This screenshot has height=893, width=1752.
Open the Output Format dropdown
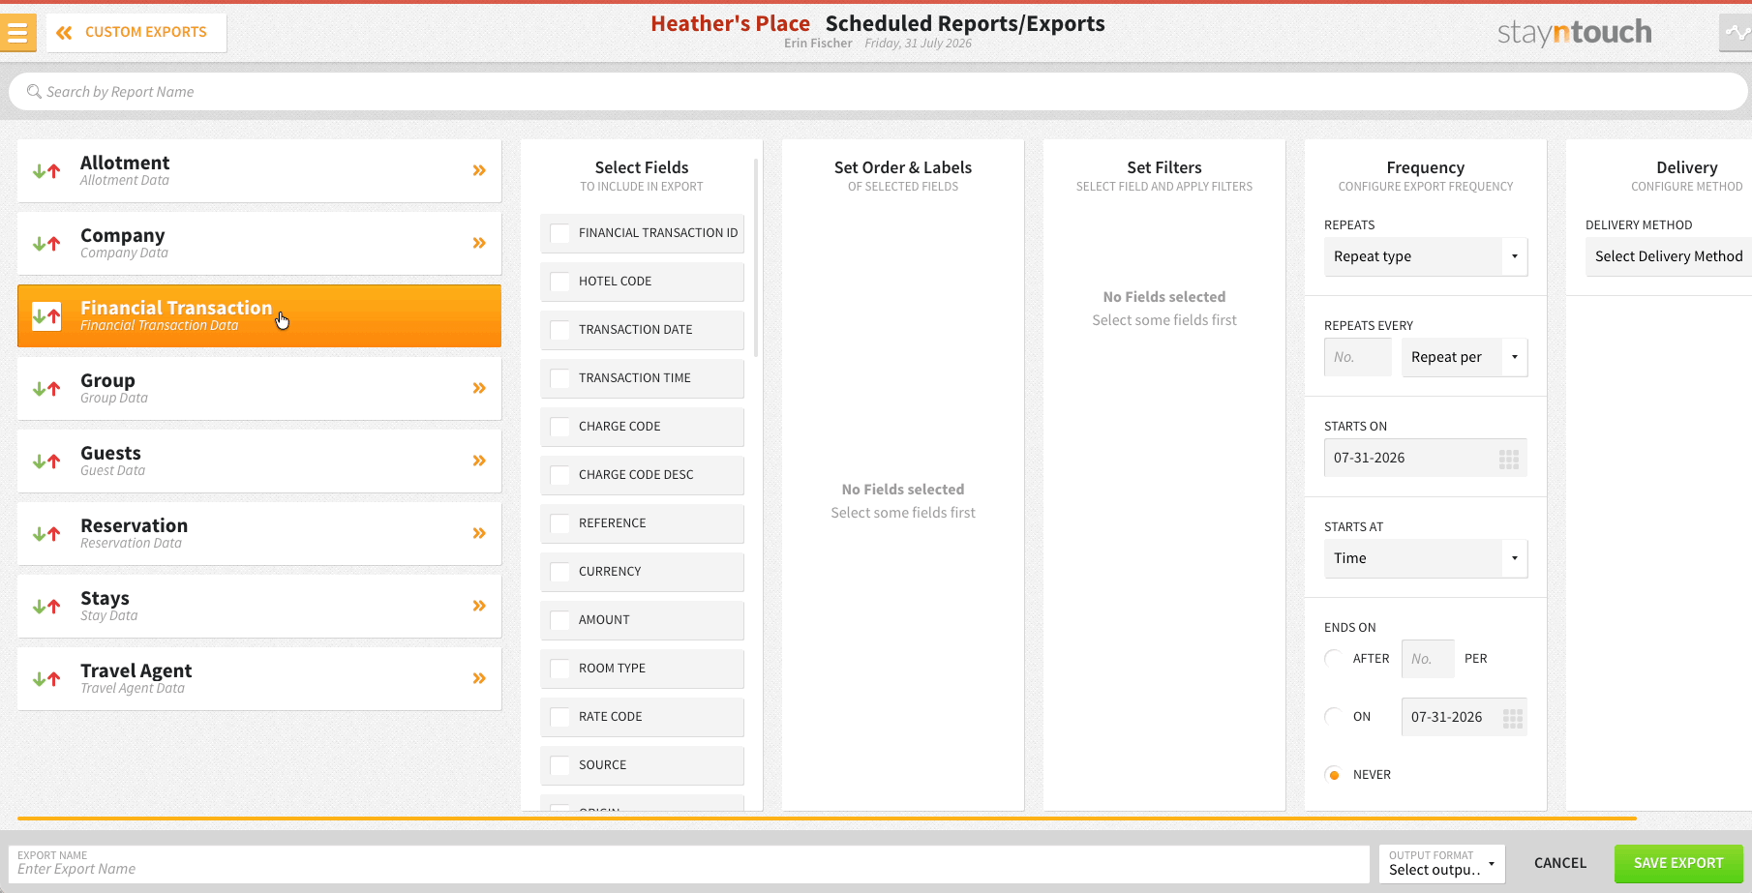click(x=1442, y=863)
